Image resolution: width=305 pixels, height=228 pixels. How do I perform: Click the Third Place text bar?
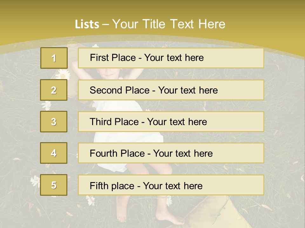tap(171, 122)
